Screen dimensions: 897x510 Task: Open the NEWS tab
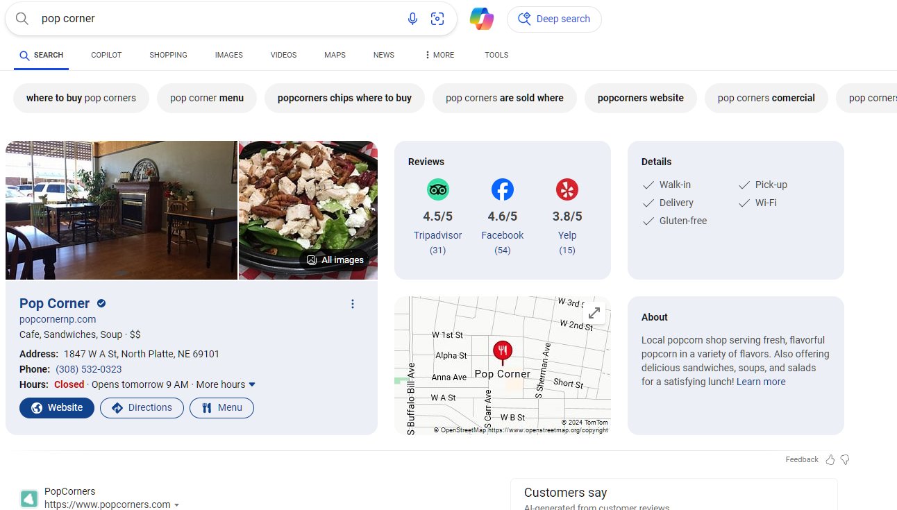click(x=384, y=55)
